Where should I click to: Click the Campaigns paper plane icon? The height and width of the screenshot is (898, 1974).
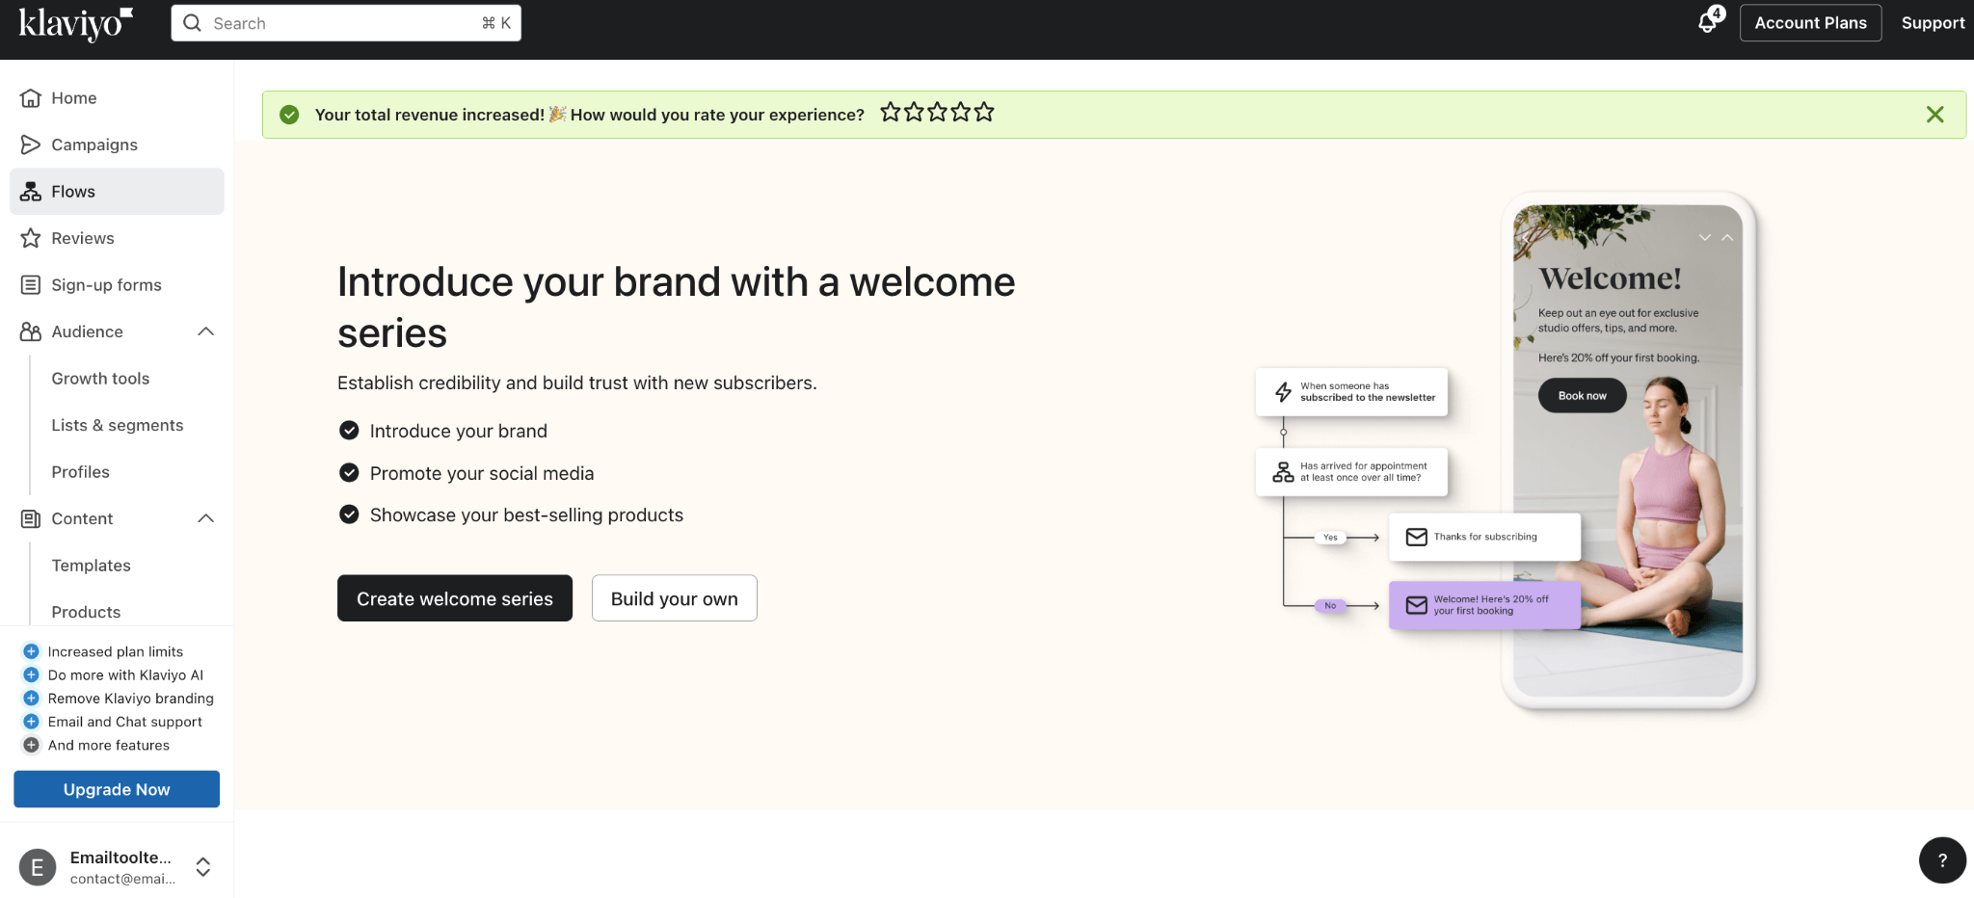coord(31,145)
